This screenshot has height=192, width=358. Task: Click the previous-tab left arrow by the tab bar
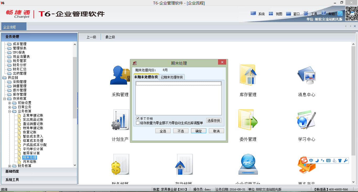coord(346,26)
